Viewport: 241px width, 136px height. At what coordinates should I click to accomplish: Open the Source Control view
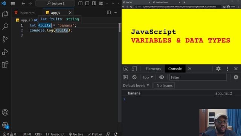5,39
